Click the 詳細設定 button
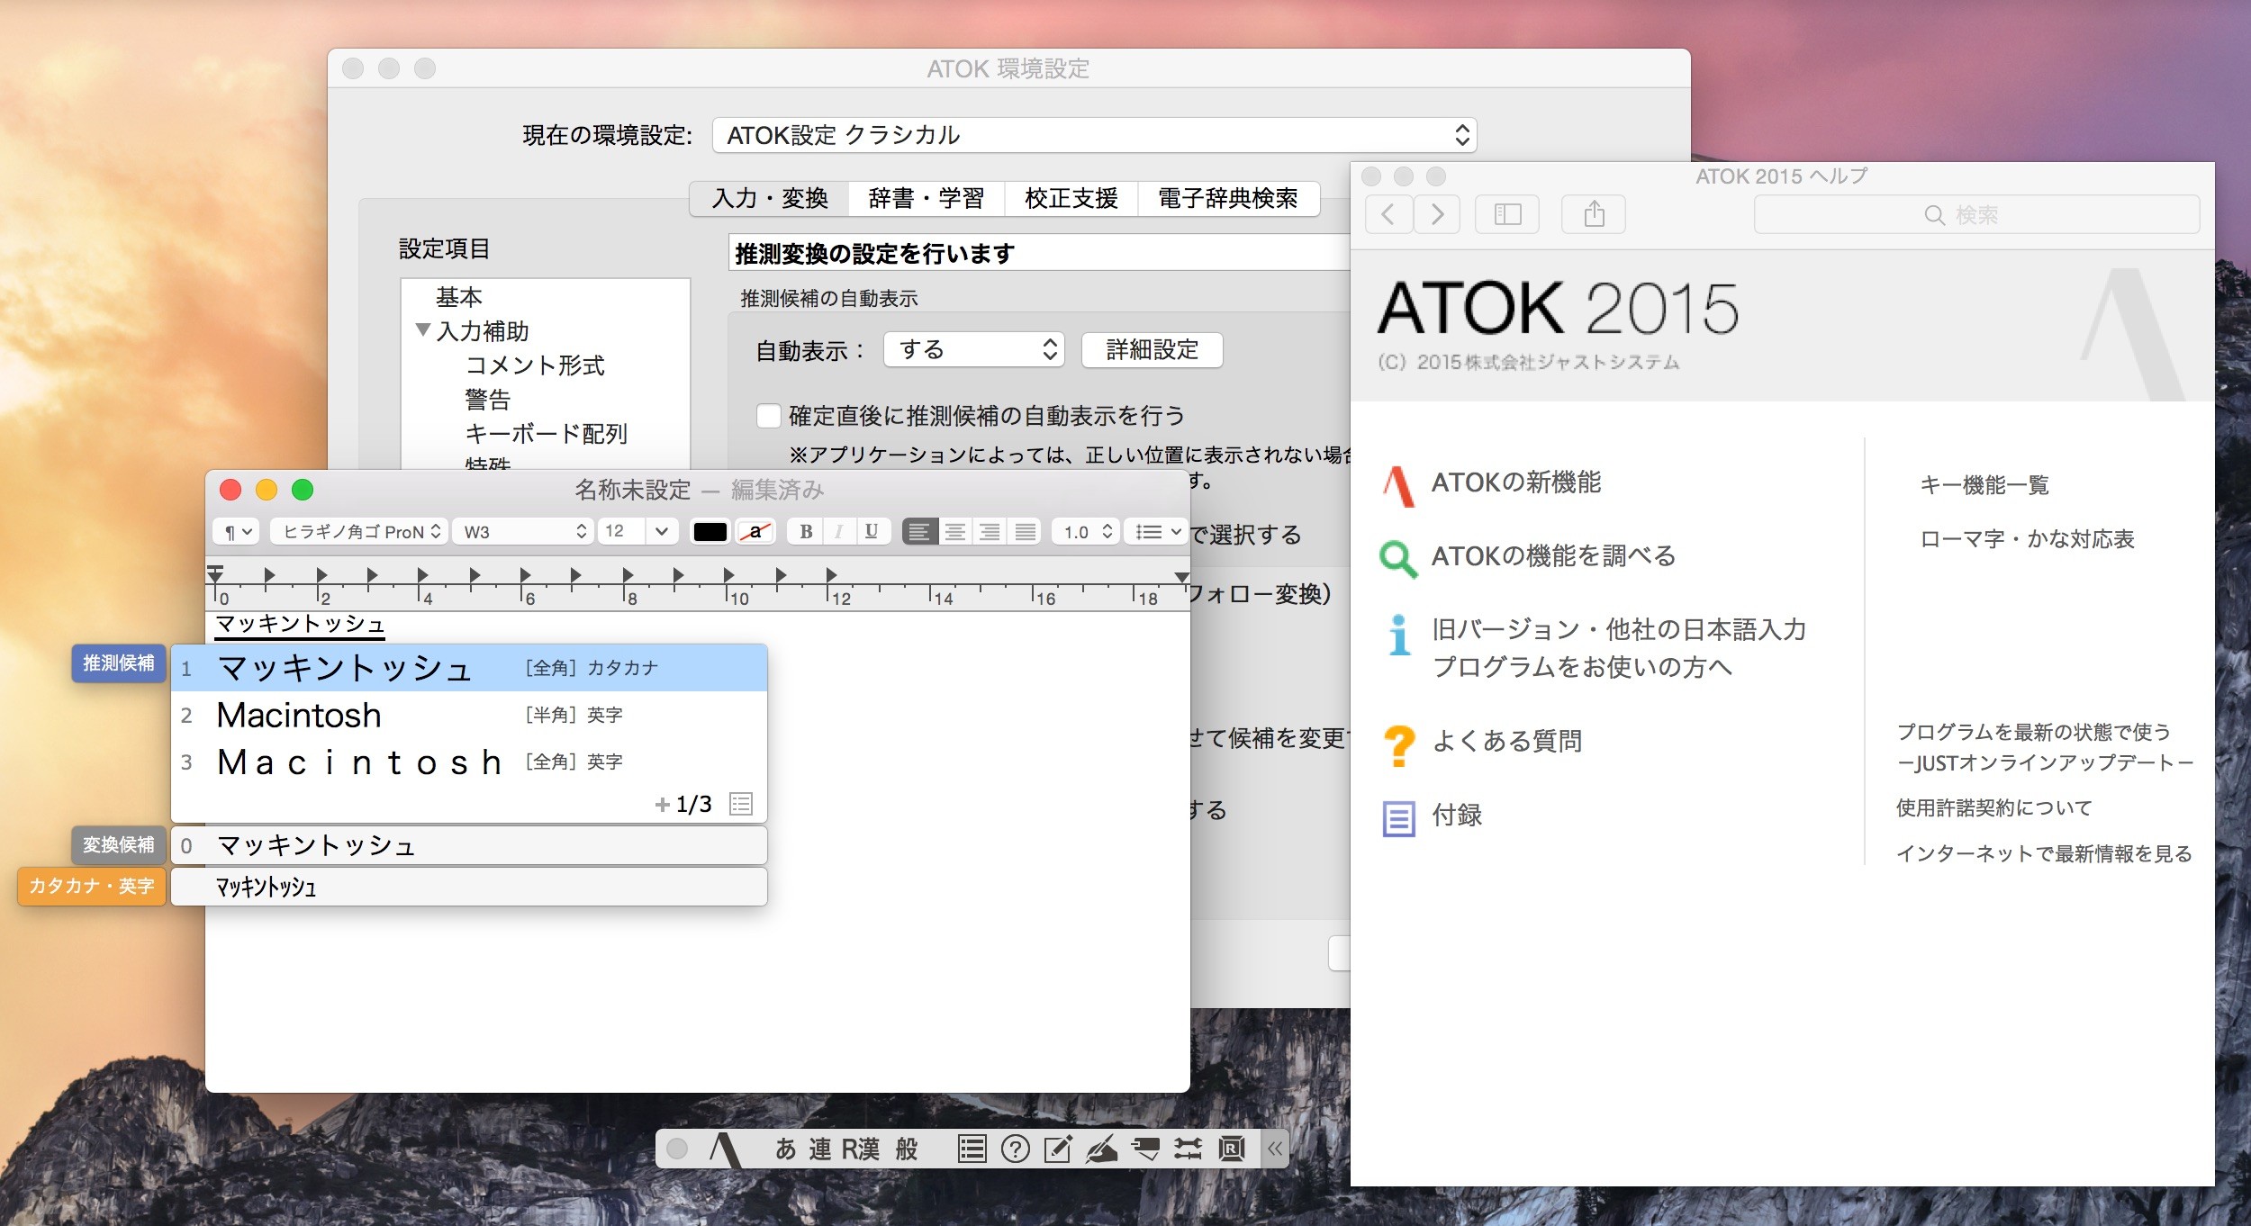 [1152, 349]
